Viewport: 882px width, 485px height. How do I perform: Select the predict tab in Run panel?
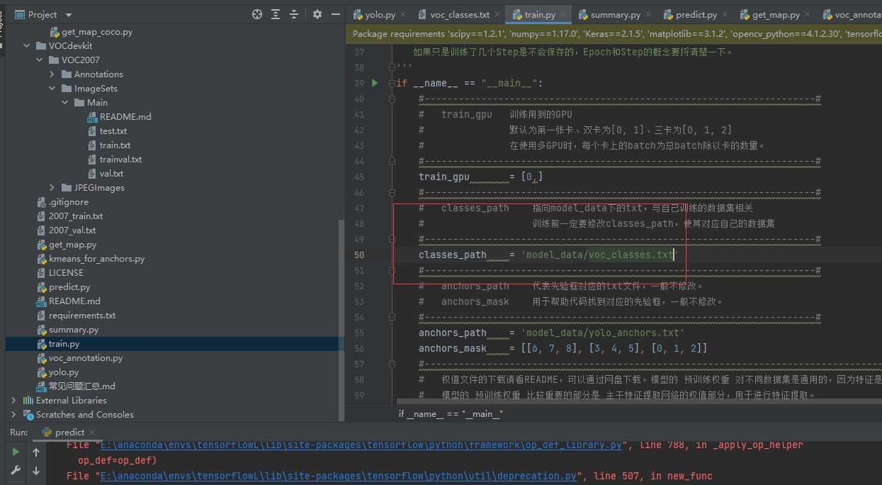pos(69,433)
